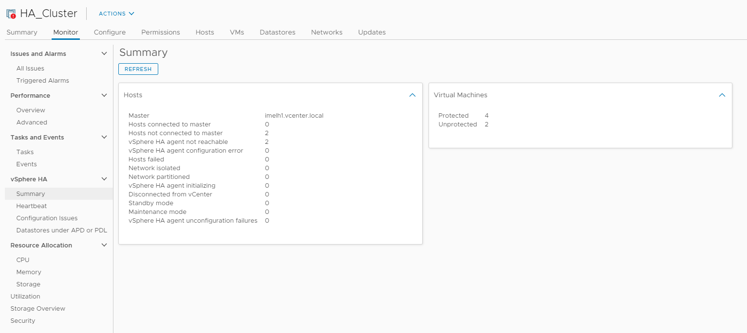Image resolution: width=747 pixels, height=333 pixels.
Task: Click 'vSphere HA agent initializing' label
Action: (x=172, y=186)
